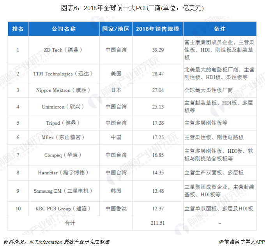This screenshot has width=265, height=250.
Task: Click the remark '主营单双面板、多层及HDI板'
Action: pos(219,209)
